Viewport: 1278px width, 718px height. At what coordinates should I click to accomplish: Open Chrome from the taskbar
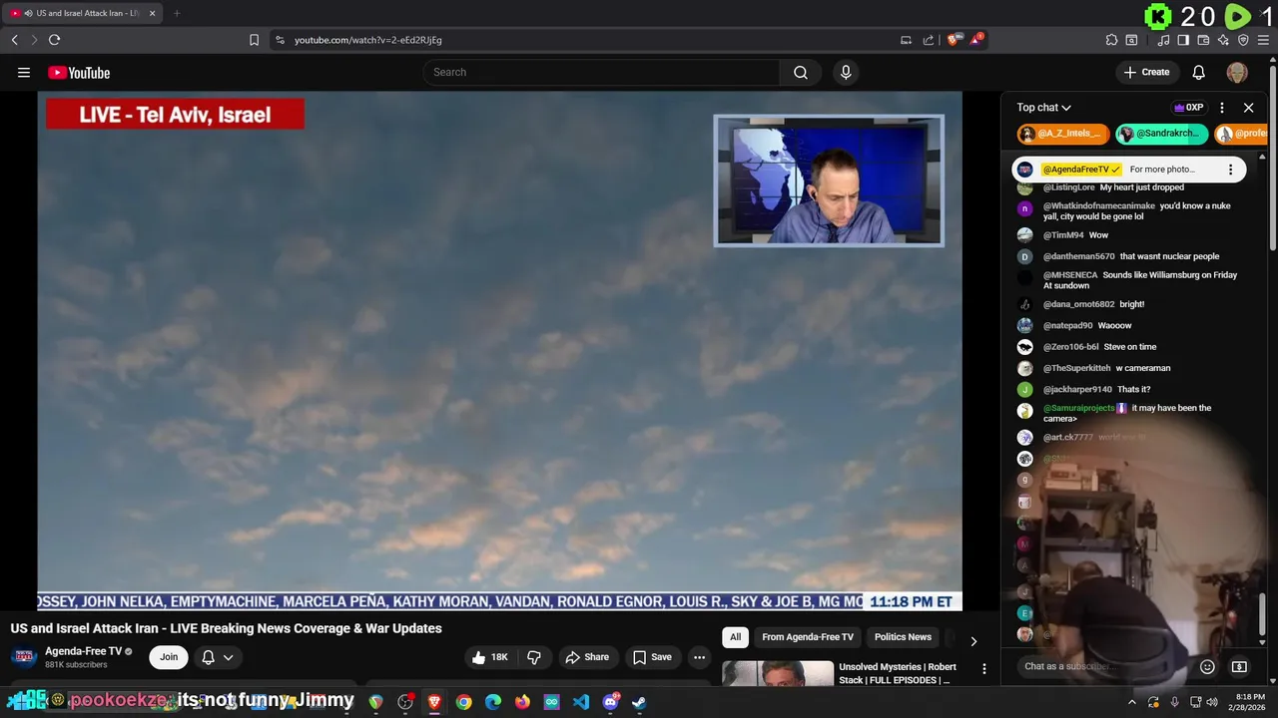(463, 702)
